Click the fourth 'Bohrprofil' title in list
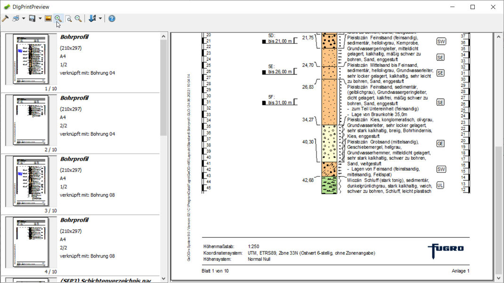This screenshot has width=504, height=283. [x=74, y=220]
